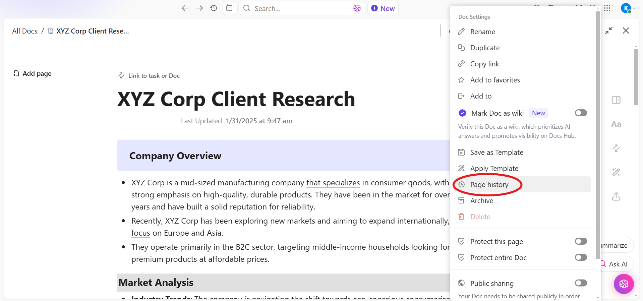Click the New badge beside Mark Doc as wiki

(538, 113)
